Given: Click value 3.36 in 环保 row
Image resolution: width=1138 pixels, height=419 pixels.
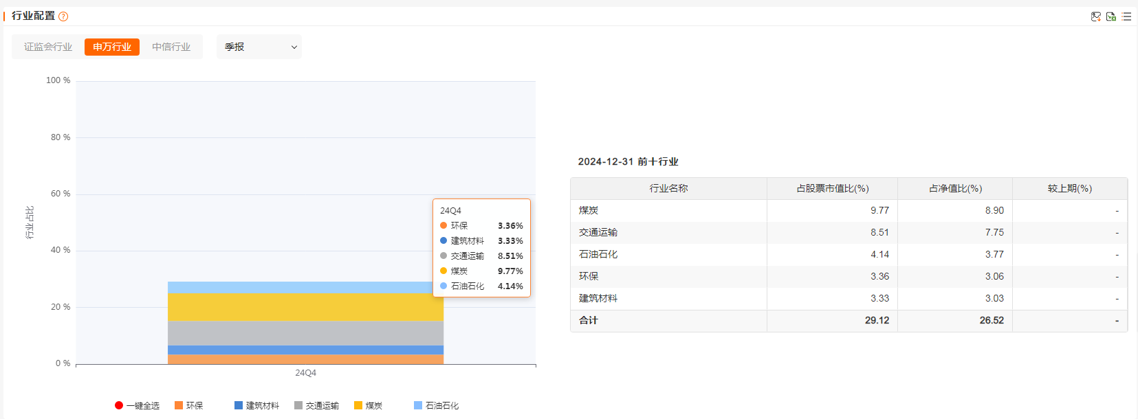Looking at the screenshot, I should [879, 276].
